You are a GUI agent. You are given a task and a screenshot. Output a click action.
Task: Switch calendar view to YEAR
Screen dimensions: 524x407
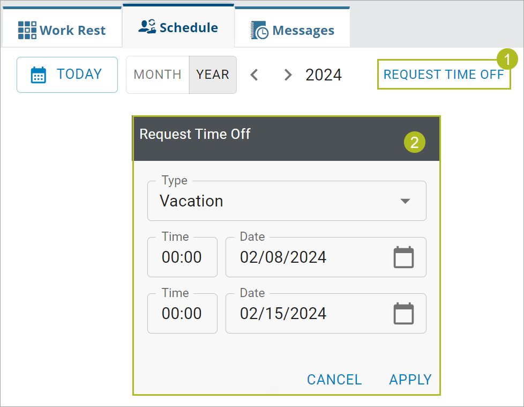213,75
